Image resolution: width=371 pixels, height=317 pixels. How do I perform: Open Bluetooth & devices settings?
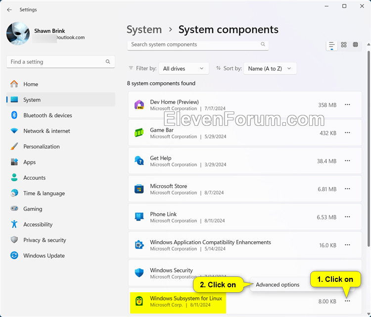coord(60,115)
